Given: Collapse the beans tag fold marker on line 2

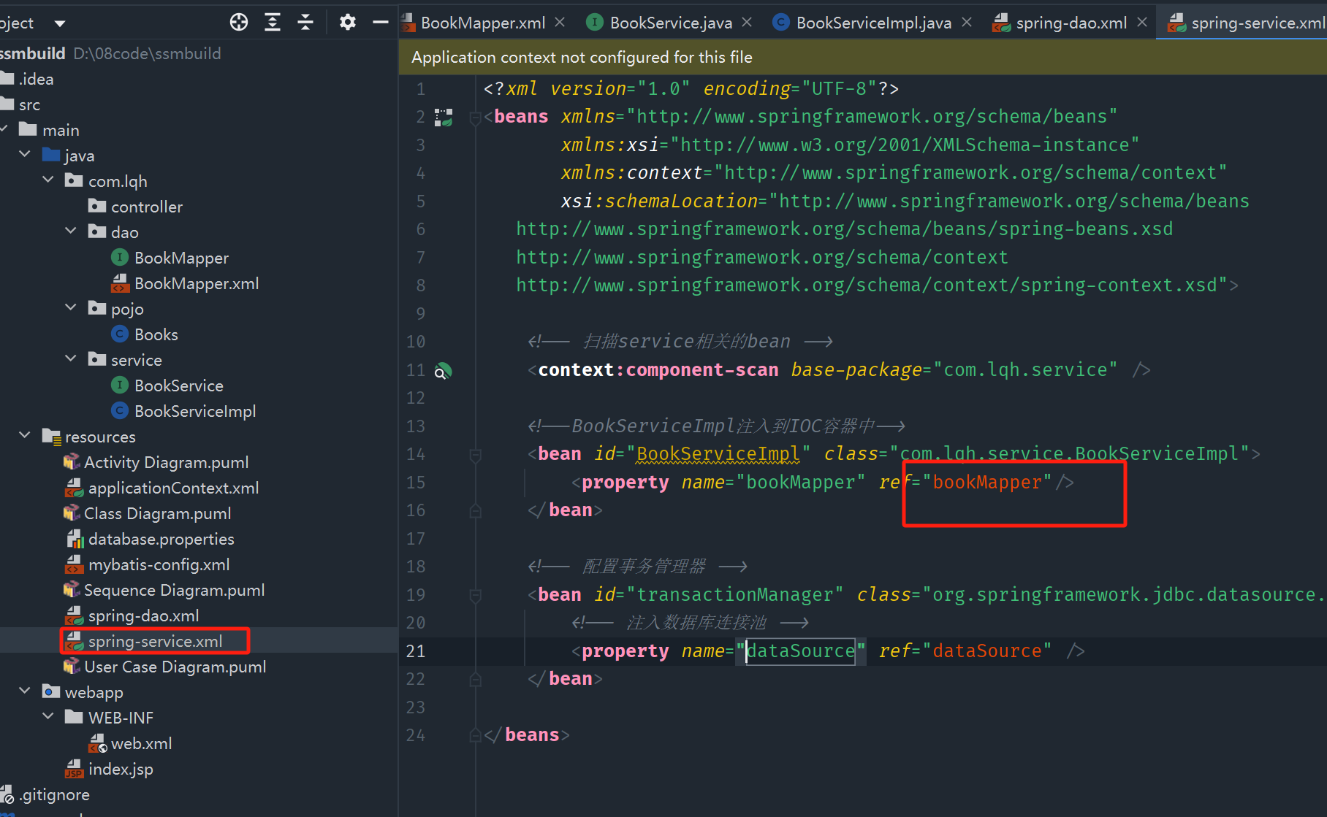Looking at the screenshot, I should coord(475,117).
